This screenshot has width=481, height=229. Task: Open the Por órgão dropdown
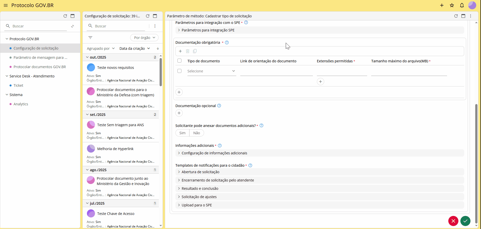pyautogui.click(x=145, y=37)
